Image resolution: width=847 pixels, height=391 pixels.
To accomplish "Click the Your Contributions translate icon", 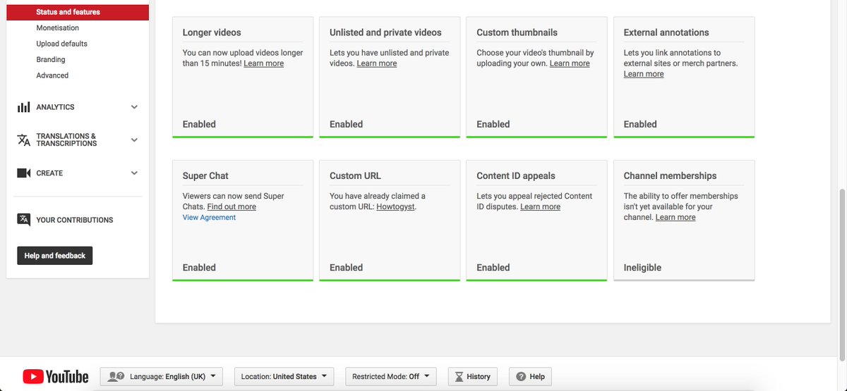I will (24, 220).
